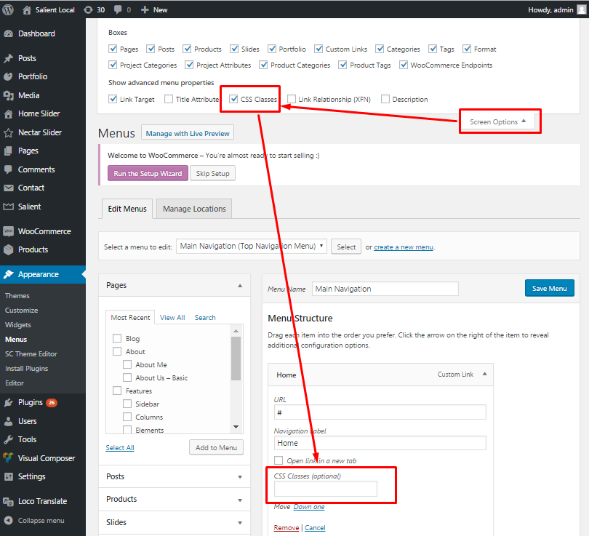
Task: Click the pages list scrollbar thumb
Action: pyautogui.click(x=236, y=359)
